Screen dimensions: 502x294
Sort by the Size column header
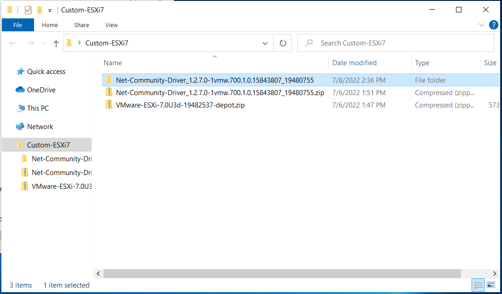click(x=490, y=63)
